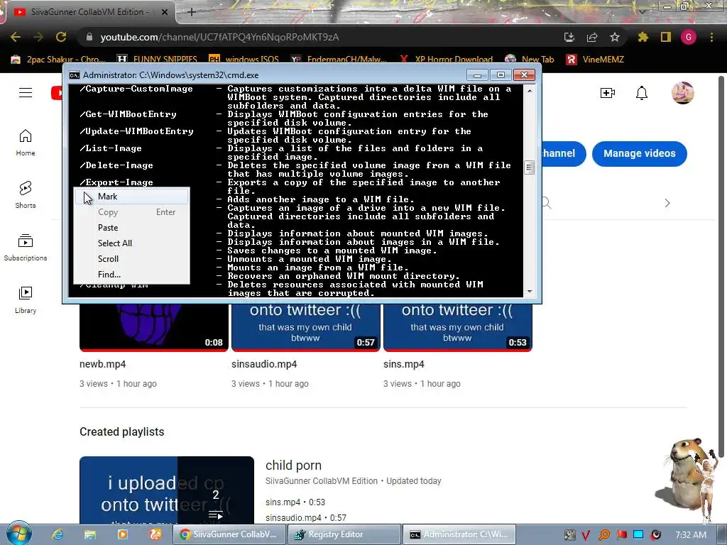Choose Find... in the cmd context menu
727x545 pixels.
coord(131,275)
